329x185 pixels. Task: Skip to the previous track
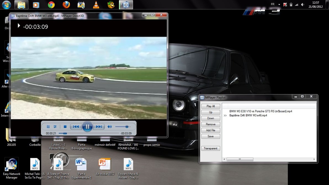(x=76, y=127)
